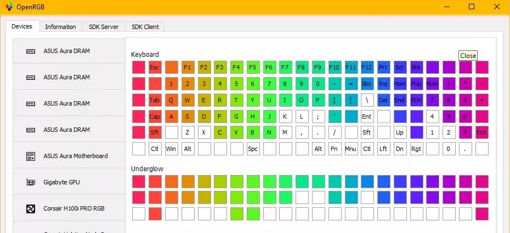This screenshot has width=510, height=233.
Task: Select the Tab key LED
Action: (155, 100)
